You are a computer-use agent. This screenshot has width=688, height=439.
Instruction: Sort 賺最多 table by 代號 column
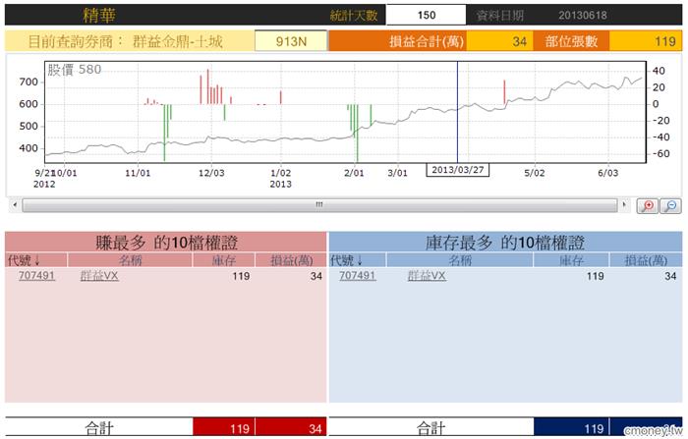click(23, 260)
